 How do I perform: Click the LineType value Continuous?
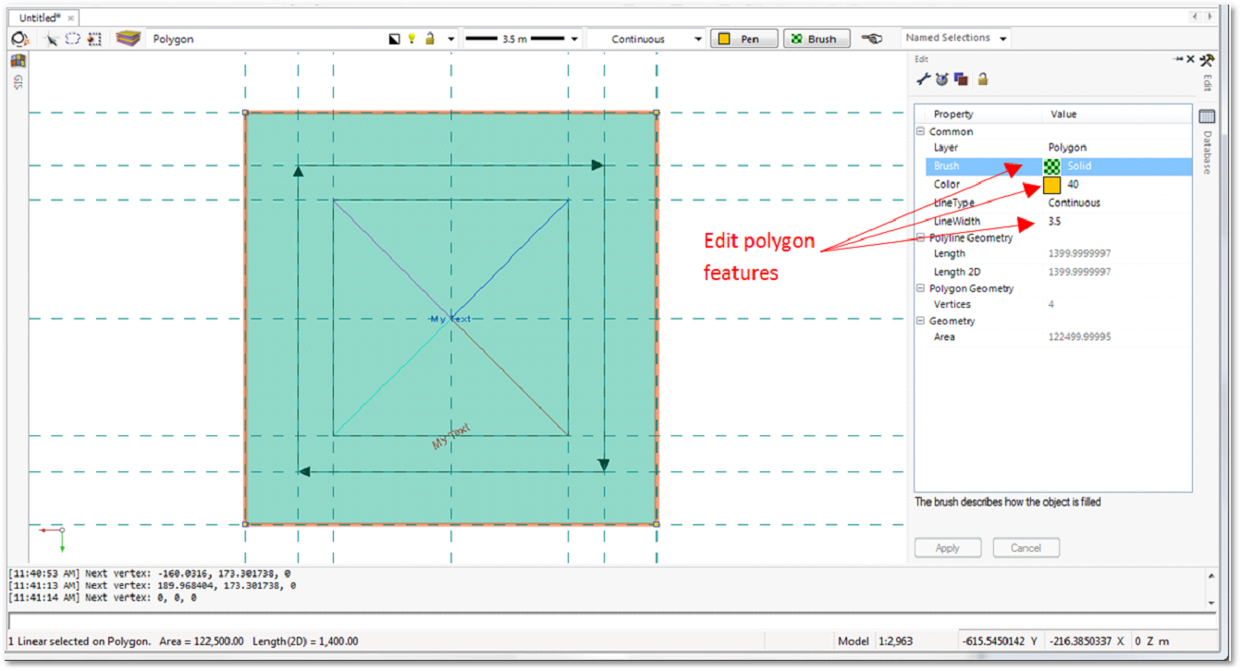[1074, 202]
